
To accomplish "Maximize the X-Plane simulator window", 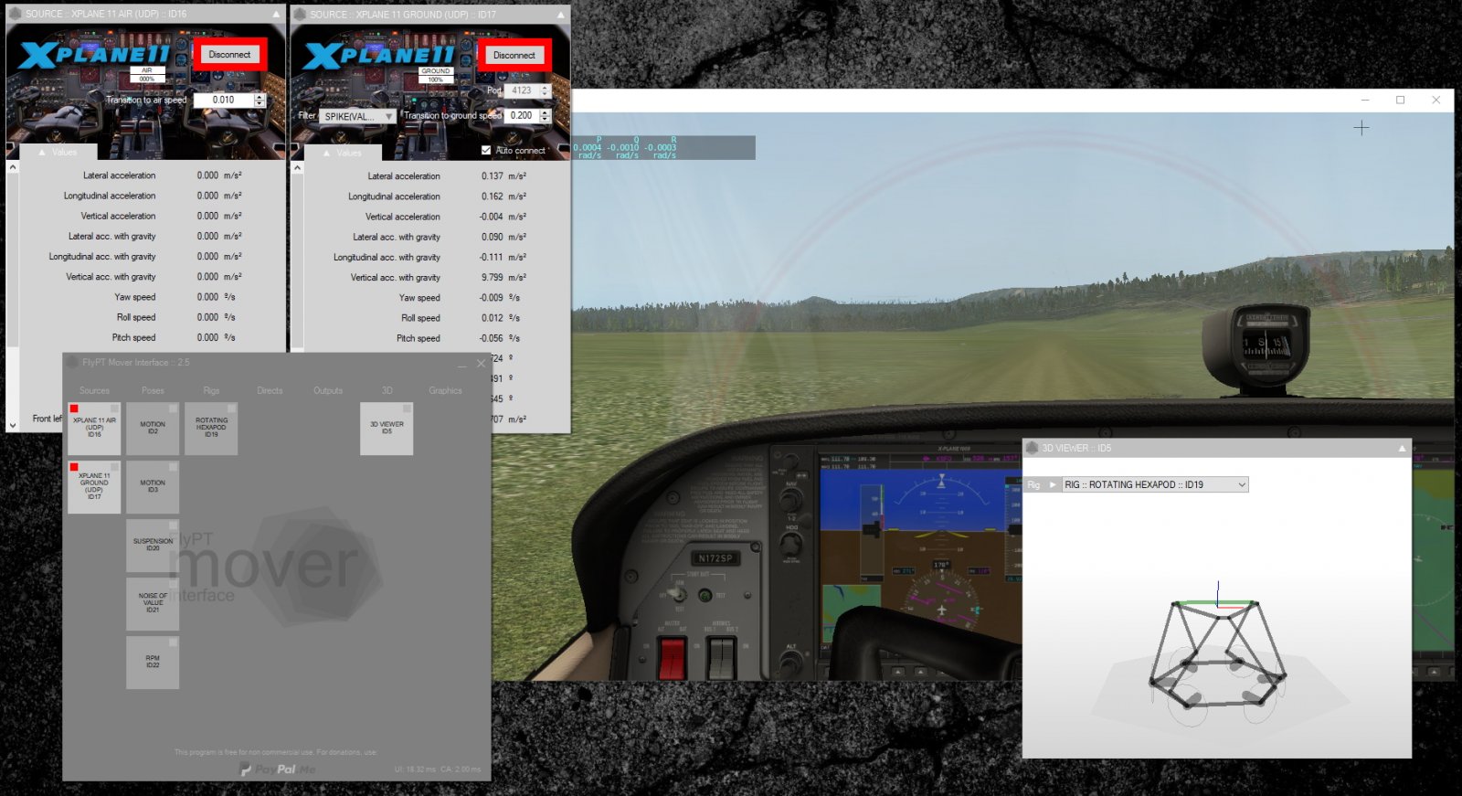I will pos(1400,100).
